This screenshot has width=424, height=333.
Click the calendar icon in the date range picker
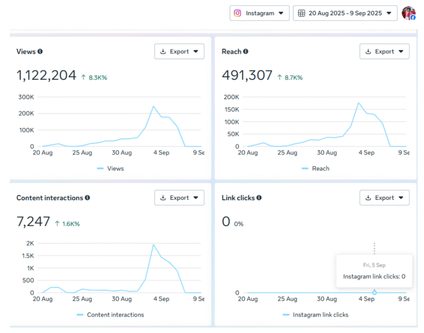[x=301, y=13]
